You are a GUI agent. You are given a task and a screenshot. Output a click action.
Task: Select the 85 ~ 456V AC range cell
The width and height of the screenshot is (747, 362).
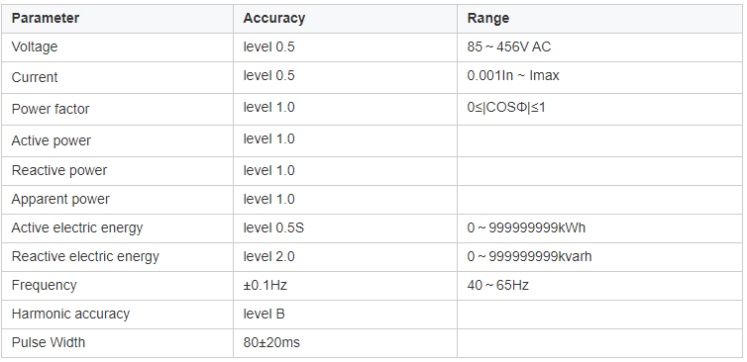pos(599,47)
